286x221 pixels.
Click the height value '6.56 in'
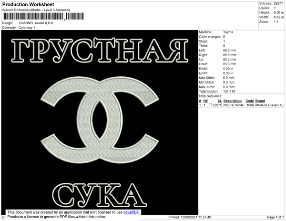pos(278,12)
